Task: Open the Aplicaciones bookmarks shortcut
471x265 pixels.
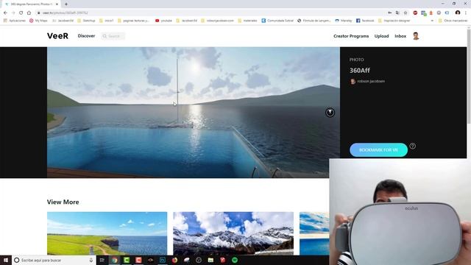Action: 15,21
